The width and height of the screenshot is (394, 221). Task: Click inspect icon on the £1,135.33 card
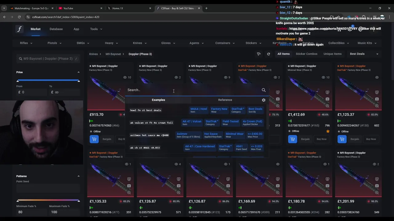129,179
